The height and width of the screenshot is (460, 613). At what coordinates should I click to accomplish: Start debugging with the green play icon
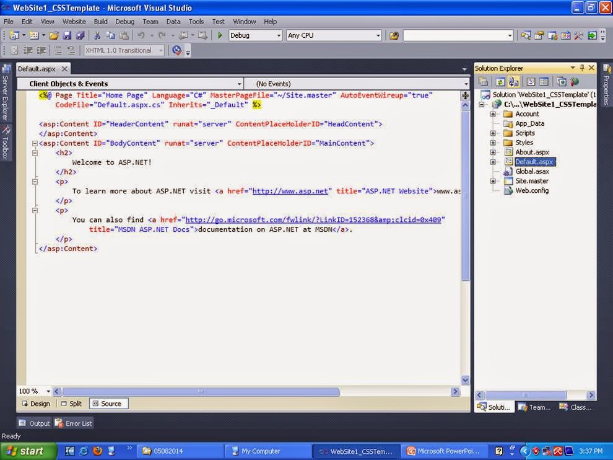[220, 35]
